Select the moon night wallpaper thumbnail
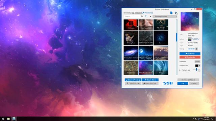 pyautogui.click(x=146, y=53)
